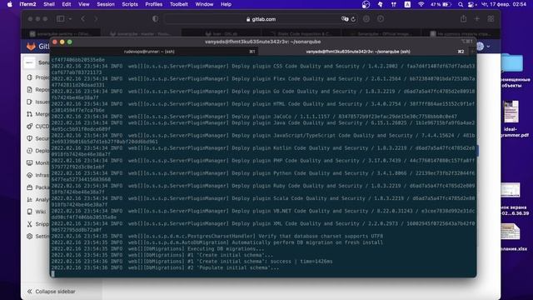Open the Session menu

click(106, 4)
